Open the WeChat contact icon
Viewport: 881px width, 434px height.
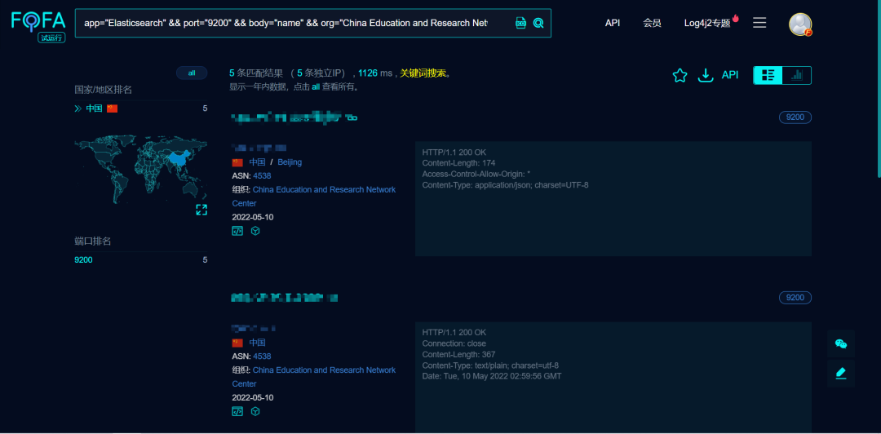coord(840,343)
